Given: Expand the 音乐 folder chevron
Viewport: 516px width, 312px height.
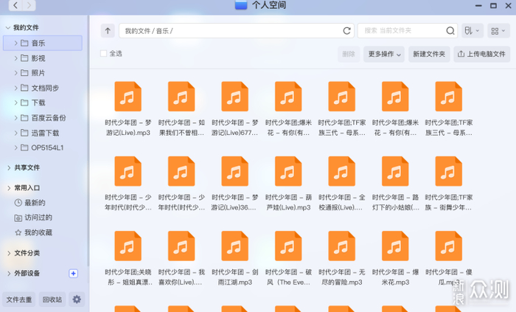Looking at the screenshot, I should 15,43.
